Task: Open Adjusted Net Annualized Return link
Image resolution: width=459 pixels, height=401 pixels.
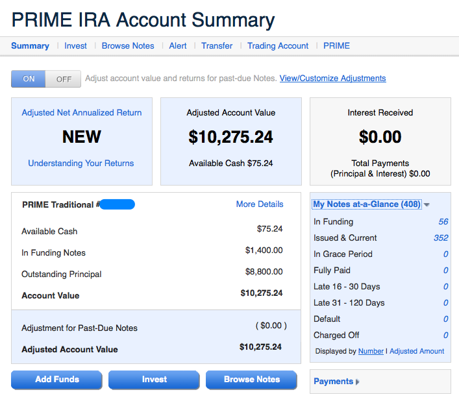Action: (82, 113)
